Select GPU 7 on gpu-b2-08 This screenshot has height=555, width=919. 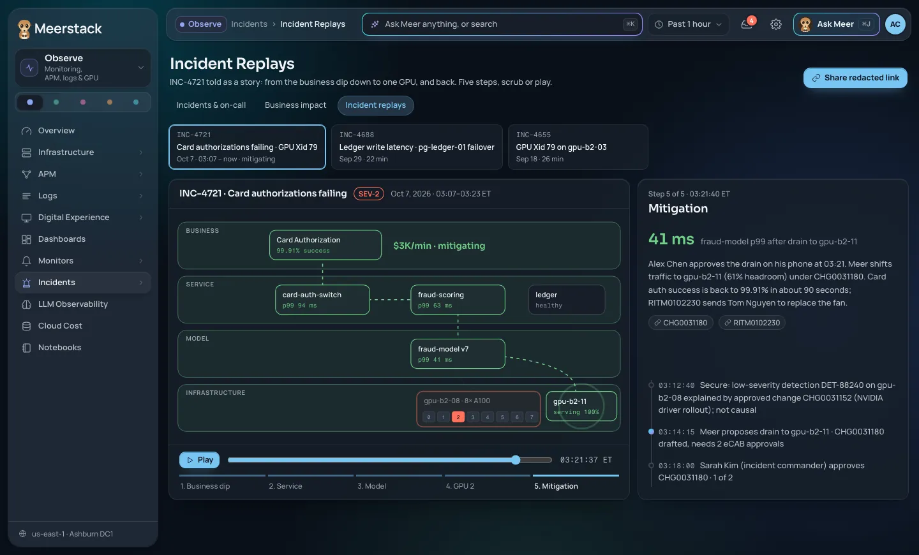tap(532, 417)
